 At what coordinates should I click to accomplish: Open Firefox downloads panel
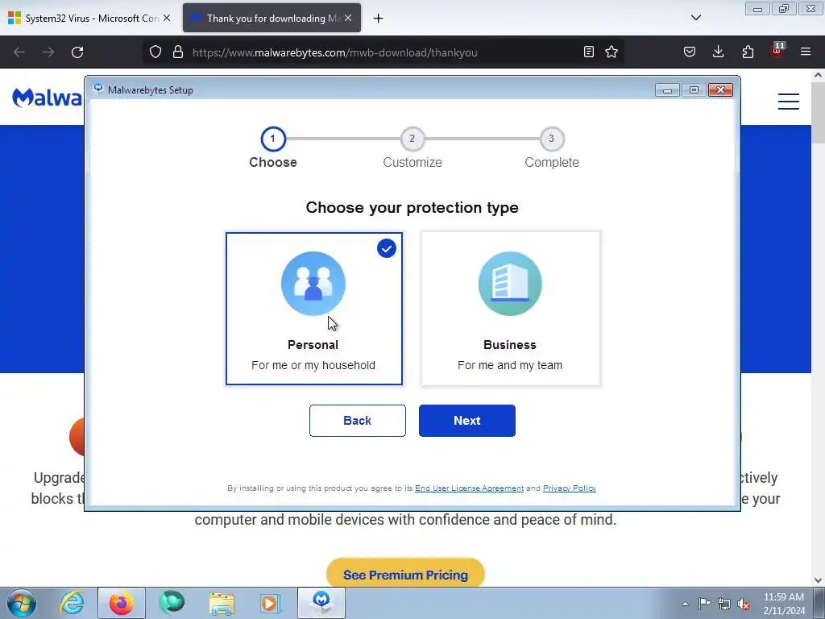(x=718, y=52)
